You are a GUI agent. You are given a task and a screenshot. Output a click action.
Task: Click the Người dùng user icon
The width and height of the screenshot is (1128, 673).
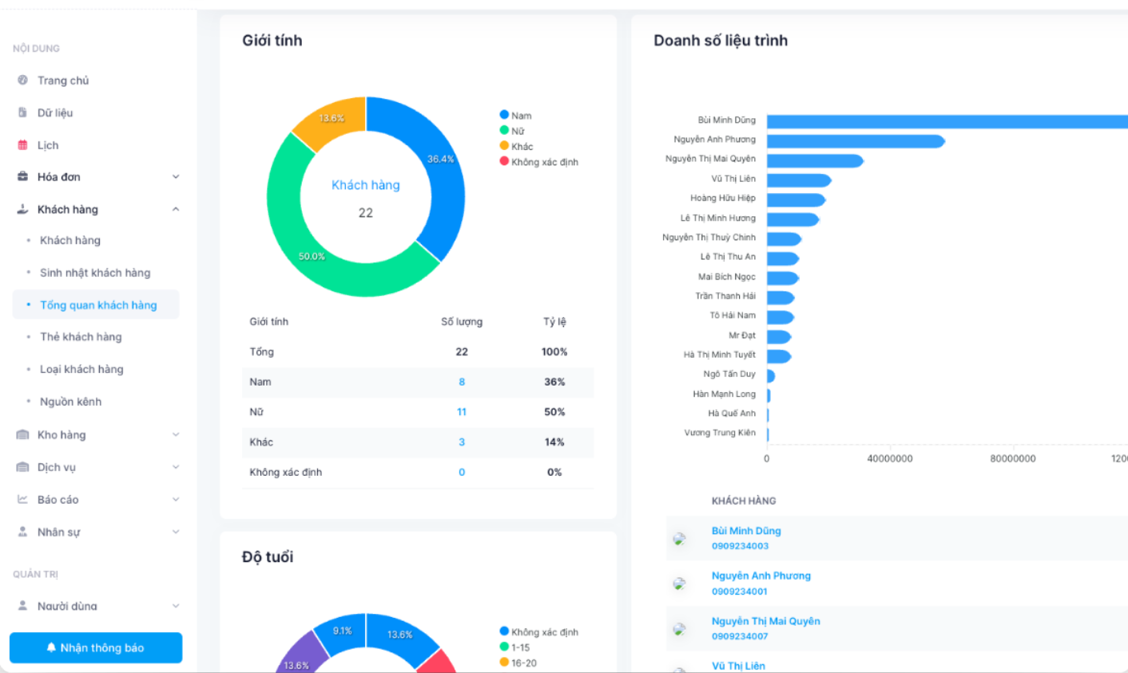click(22, 605)
